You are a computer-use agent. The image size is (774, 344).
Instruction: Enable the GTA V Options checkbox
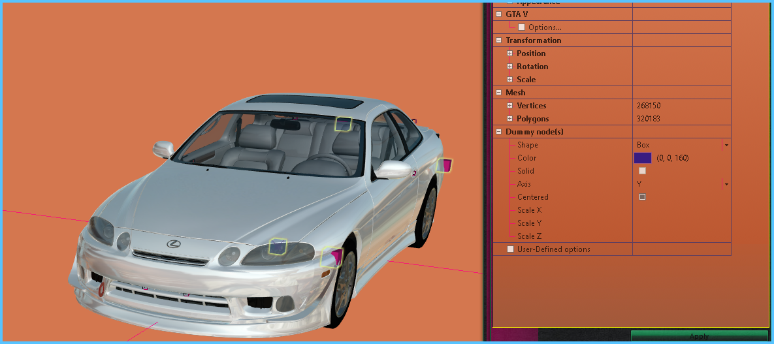521,27
